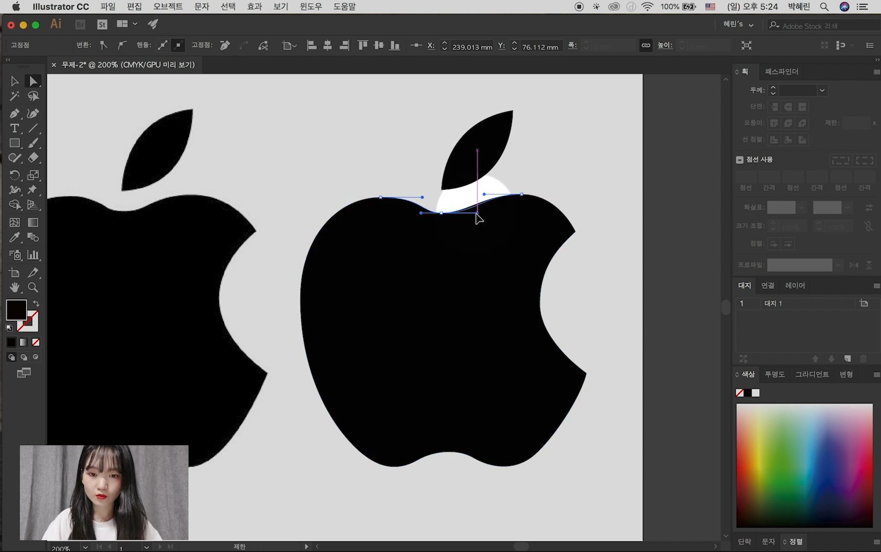This screenshot has width=881, height=552.
Task: Select the Rectangle tool
Action: pos(14,143)
